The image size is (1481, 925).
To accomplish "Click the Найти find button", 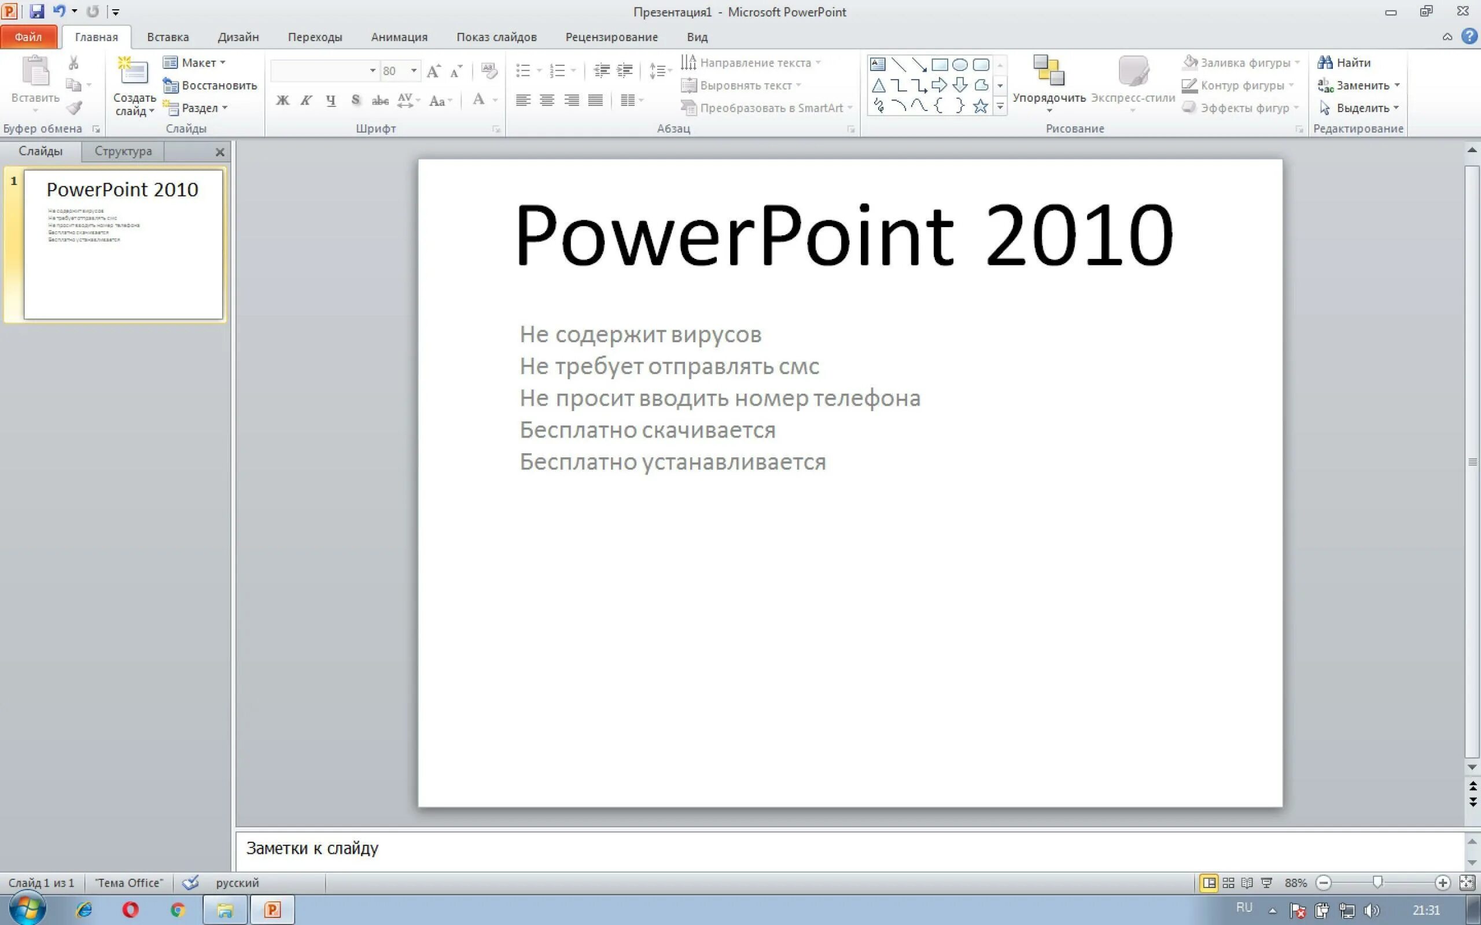I will pos(1344,62).
